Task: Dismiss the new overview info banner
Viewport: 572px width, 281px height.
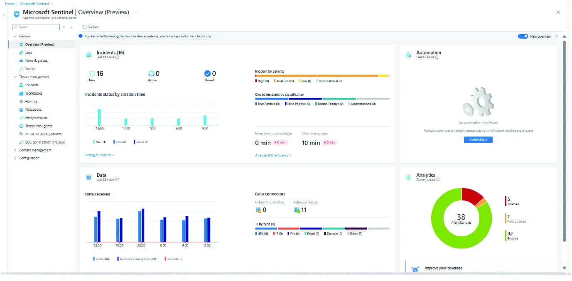Action: click(557, 36)
